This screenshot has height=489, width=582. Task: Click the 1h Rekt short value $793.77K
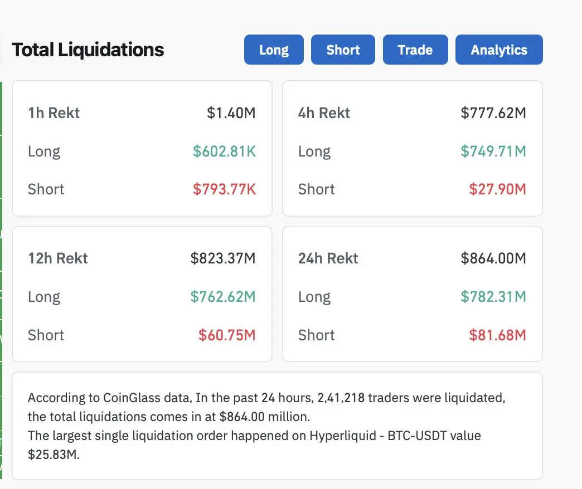coord(224,189)
